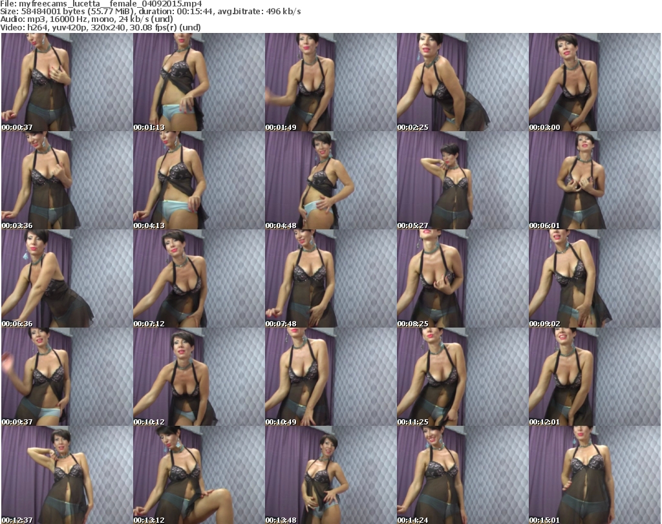Select the file name header line
The height and width of the screenshot is (524, 662).
coord(101,4)
